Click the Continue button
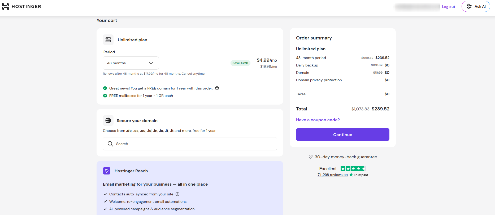495x215 pixels. coord(343,135)
